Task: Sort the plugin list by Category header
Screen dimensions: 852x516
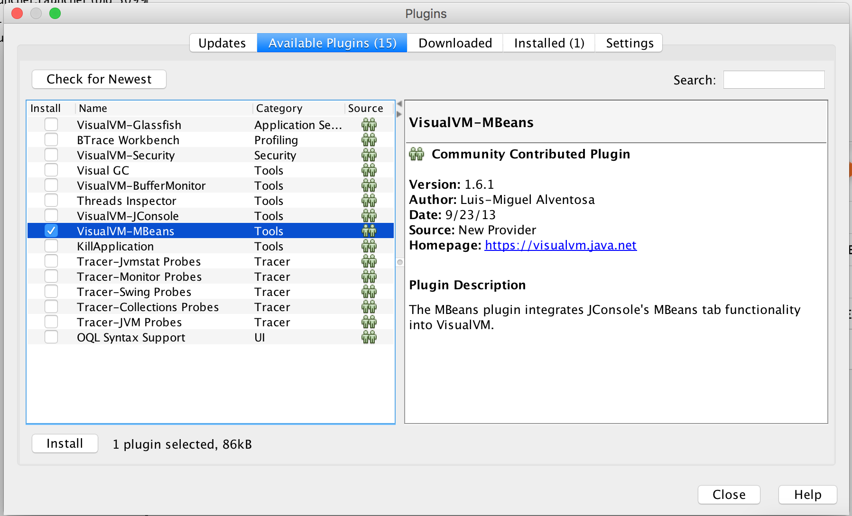Action: tap(279, 109)
